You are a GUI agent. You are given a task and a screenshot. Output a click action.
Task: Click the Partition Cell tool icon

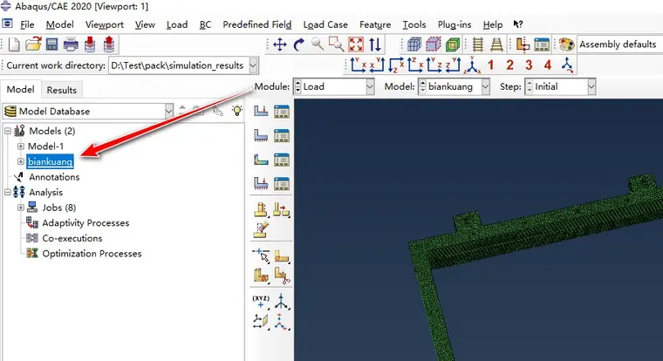261,276
